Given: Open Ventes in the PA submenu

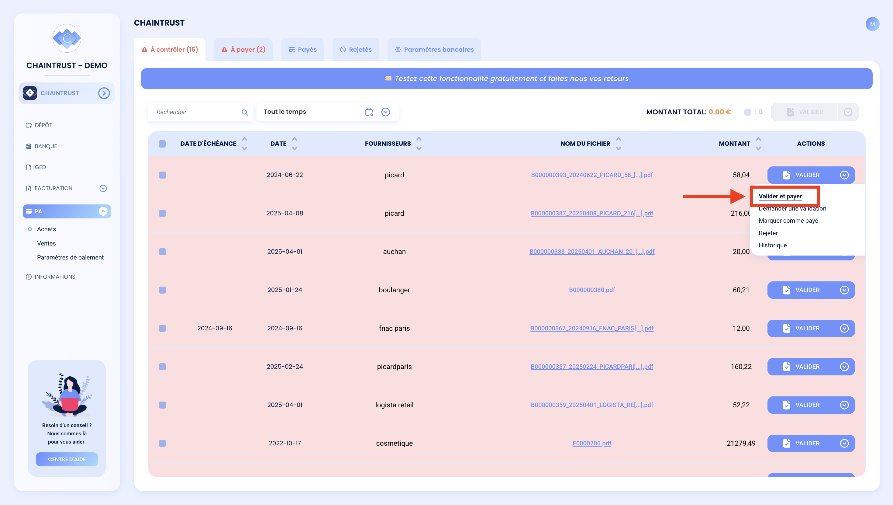Looking at the screenshot, I should 47,243.
